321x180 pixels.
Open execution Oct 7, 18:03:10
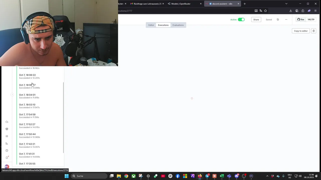coord(40,106)
